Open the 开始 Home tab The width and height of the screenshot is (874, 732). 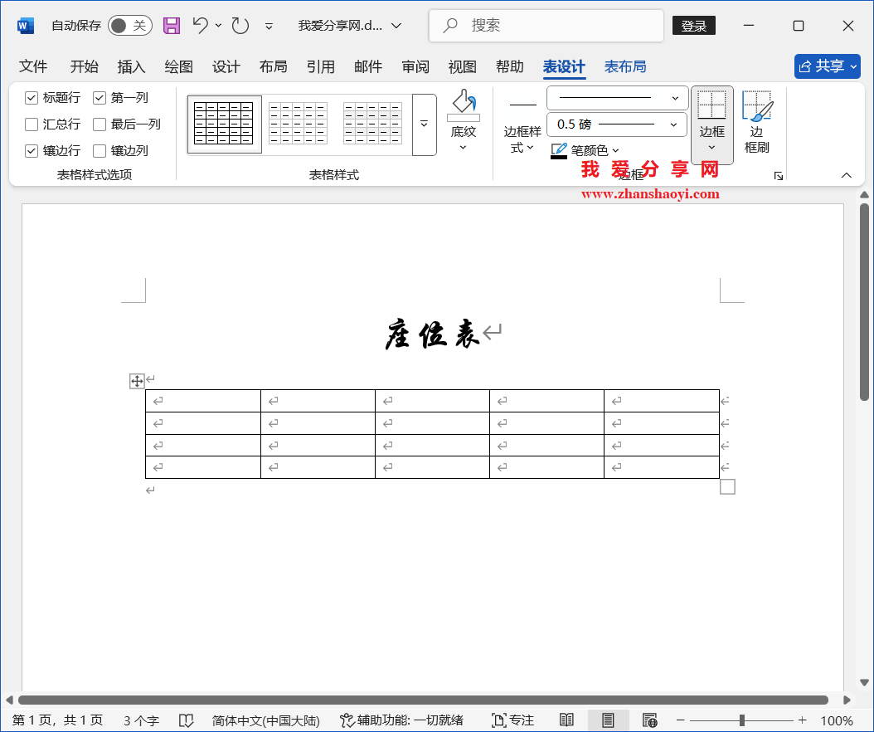pyautogui.click(x=85, y=67)
